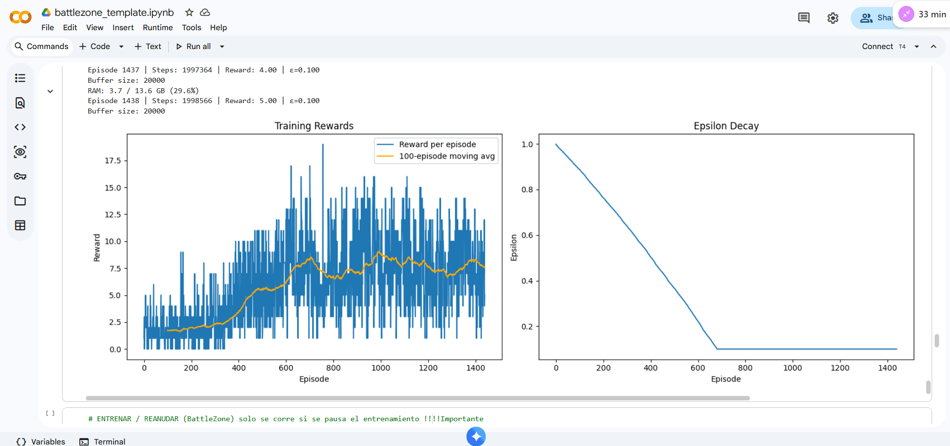
Task: Open the comments panel icon
Action: 804,18
